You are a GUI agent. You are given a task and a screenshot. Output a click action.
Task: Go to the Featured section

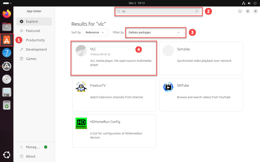(34, 31)
